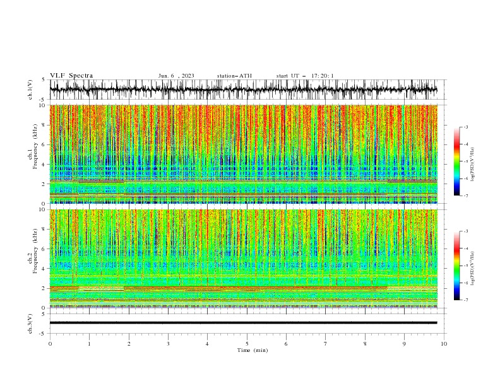Viewport: 500px width, 386px height.
Task: Click the "ch.3(V)" axis label
Action: pos(30,324)
